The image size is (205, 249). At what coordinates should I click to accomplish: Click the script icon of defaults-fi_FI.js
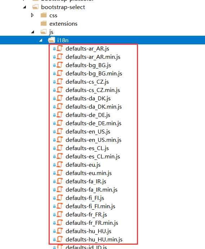tap(60, 198)
